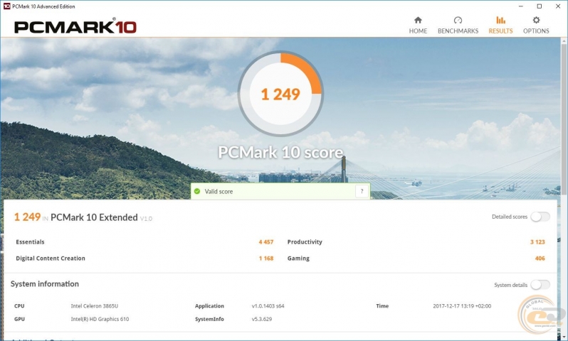
Task: Click the circular score gauge showing 1 249
Action: coord(280,94)
